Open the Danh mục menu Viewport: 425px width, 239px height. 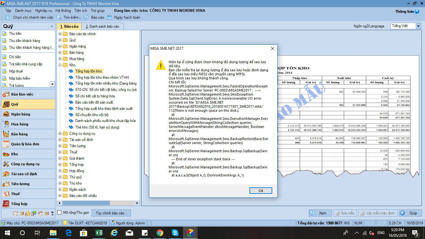[23, 11]
